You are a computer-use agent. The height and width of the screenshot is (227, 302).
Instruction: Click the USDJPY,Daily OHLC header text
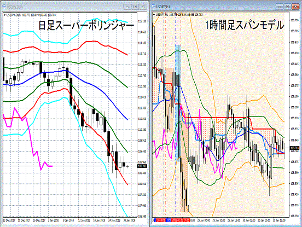31,15
